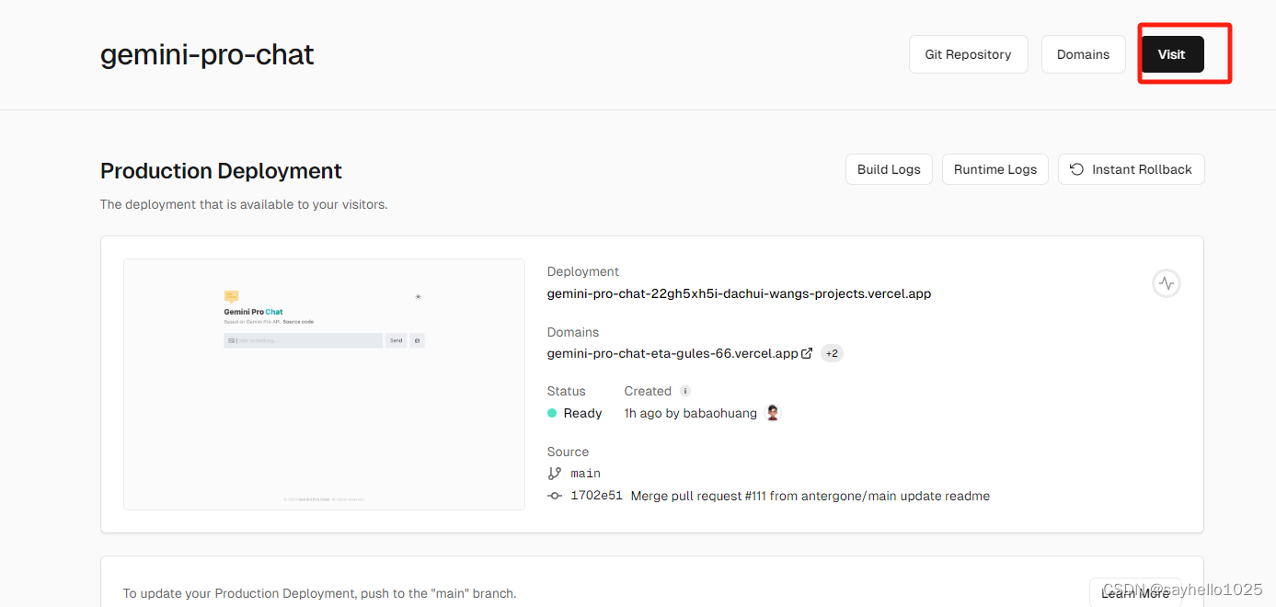Click the rollback arrow icon in Instant Rollback
Viewport: 1276px width, 607px height.
click(1076, 169)
